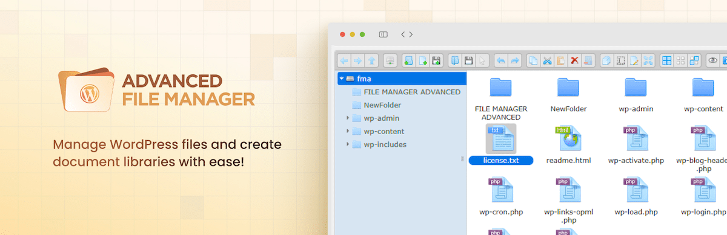The width and height of the screenshot is (727, 235).
Task: Select the wp-activate.php file
Action: click(x=636, y=145)
